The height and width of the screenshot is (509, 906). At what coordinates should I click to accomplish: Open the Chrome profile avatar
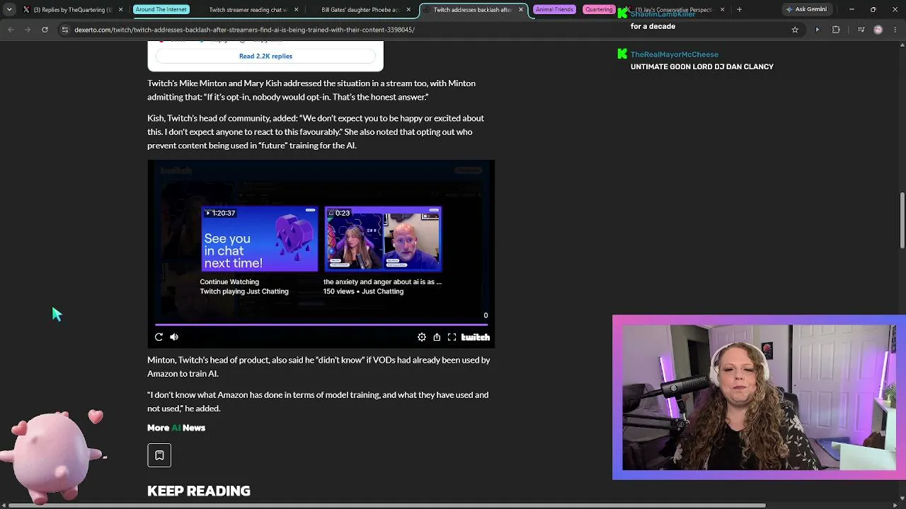click(878, 30)
